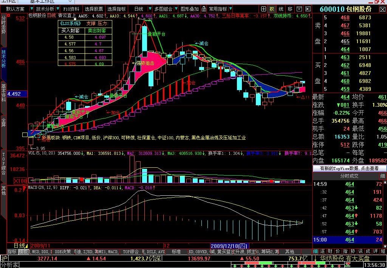This screenshot has height=268, width=387.
Task: Select the 短 tab in the right panel bottom row
Action: coord(383,251)
